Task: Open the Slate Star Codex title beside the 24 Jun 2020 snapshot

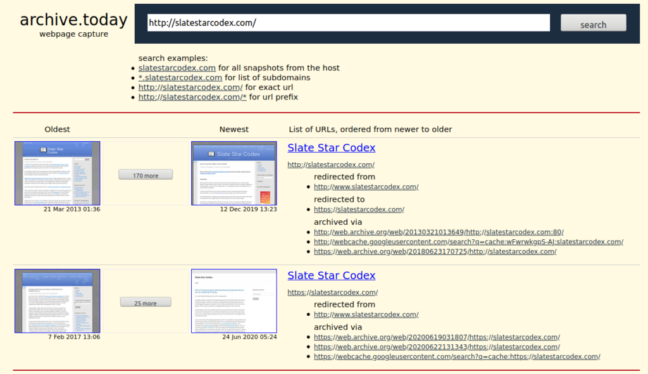Action: 332,276
